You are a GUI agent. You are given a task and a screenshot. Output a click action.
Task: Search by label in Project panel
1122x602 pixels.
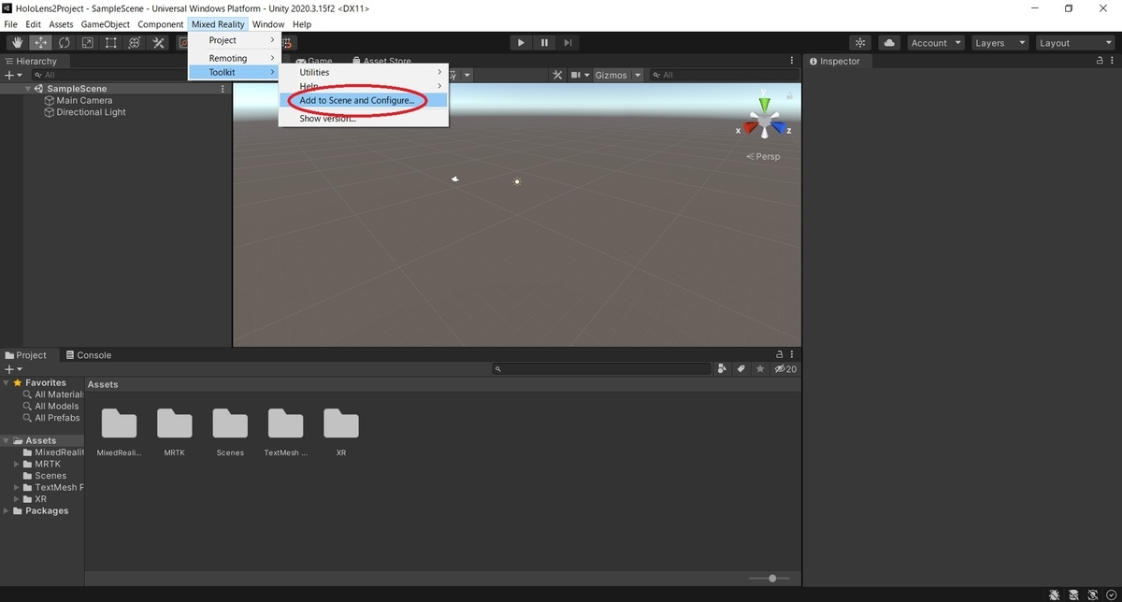pyautogui.click(x=741, y=369)
